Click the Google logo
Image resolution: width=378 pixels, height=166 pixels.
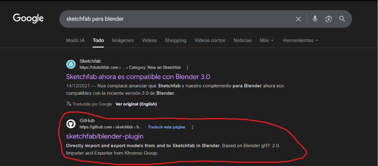coord(28,18)
